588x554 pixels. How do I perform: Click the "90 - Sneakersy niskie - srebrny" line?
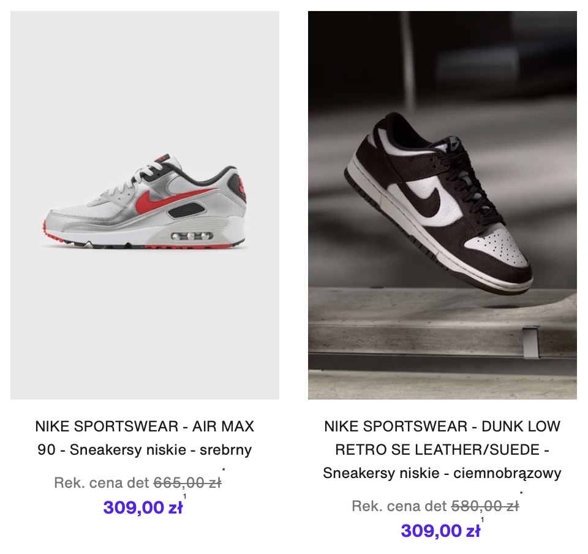145,450
